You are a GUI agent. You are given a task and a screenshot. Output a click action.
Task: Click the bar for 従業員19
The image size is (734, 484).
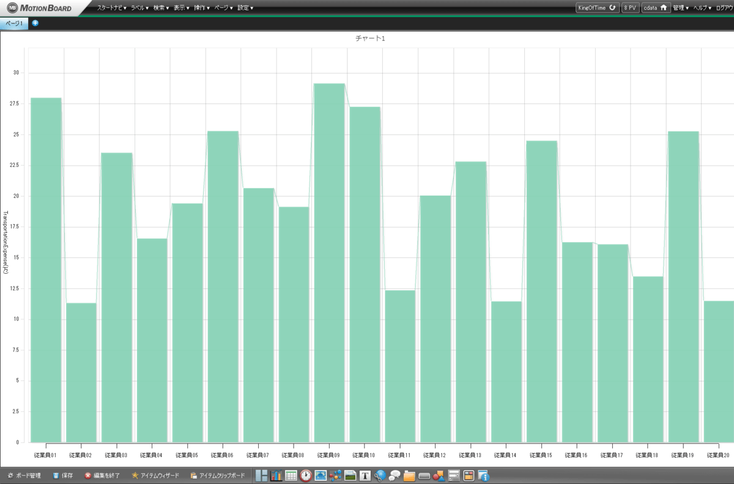(x=683, y=287)
